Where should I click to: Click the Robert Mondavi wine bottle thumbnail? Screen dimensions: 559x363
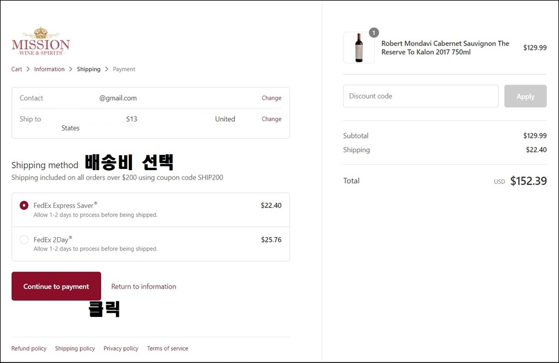[359, 47]
